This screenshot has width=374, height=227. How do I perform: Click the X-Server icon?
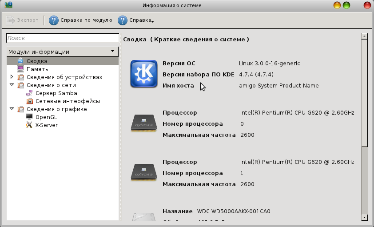[x=29, y=125]
